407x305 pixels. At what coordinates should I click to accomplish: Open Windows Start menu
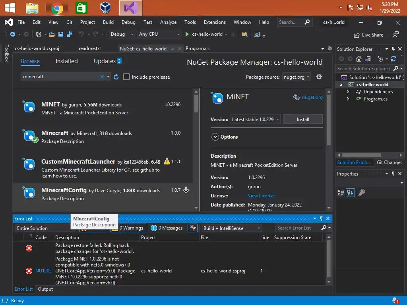coord(10,8)
